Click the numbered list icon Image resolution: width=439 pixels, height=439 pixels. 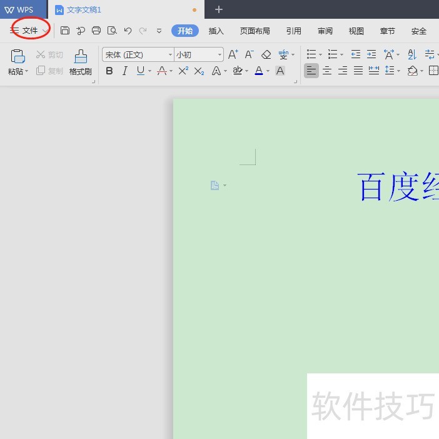pyautogui.click(x=333, y=54)
